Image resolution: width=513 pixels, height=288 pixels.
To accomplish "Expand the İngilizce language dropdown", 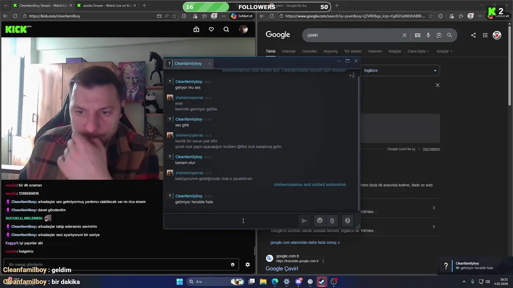I will click(x=400, y=70).
